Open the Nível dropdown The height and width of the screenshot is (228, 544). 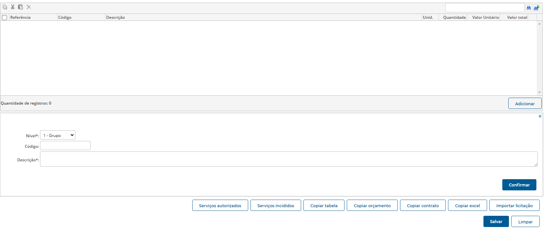(58, 135)
